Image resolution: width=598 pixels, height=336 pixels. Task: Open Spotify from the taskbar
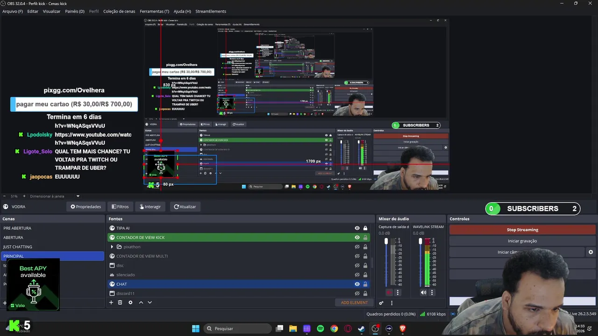(320, 329)
